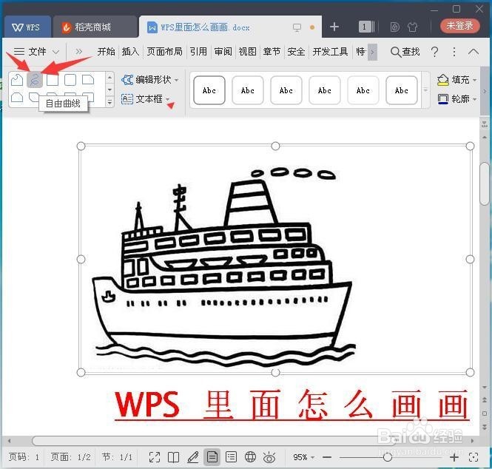Apply the fifth Abc shape style
This screenshot has width=492, height=469.
[x=363, y=90]
